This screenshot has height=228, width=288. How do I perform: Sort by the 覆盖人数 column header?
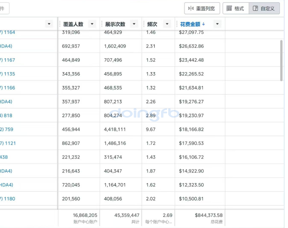[73, 24]
